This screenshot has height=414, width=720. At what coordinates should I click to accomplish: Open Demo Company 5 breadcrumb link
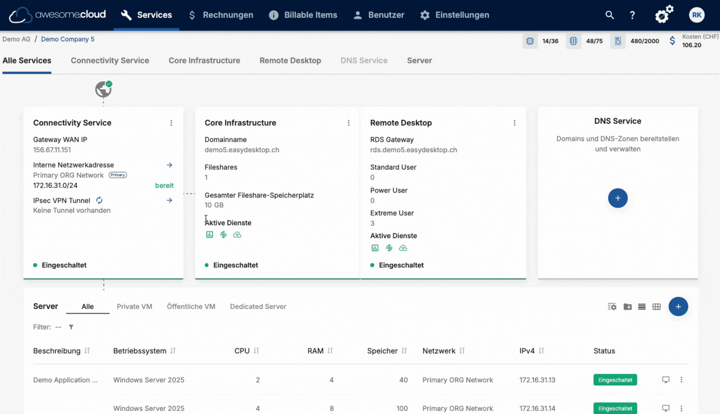click(67, 39)
